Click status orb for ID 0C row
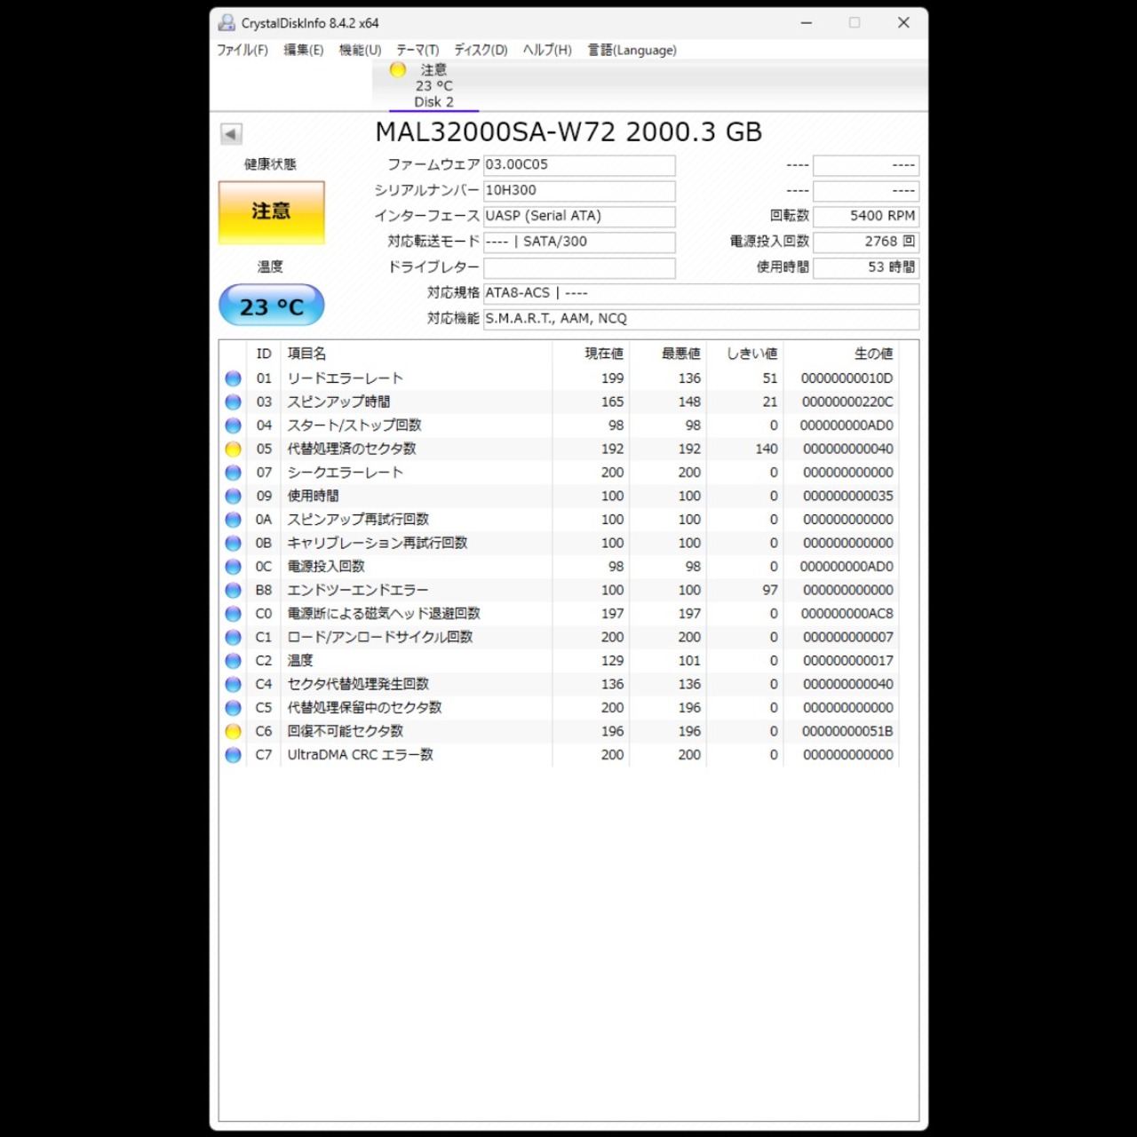The width and height of the screenshot is (1137, 1137). 234,567
